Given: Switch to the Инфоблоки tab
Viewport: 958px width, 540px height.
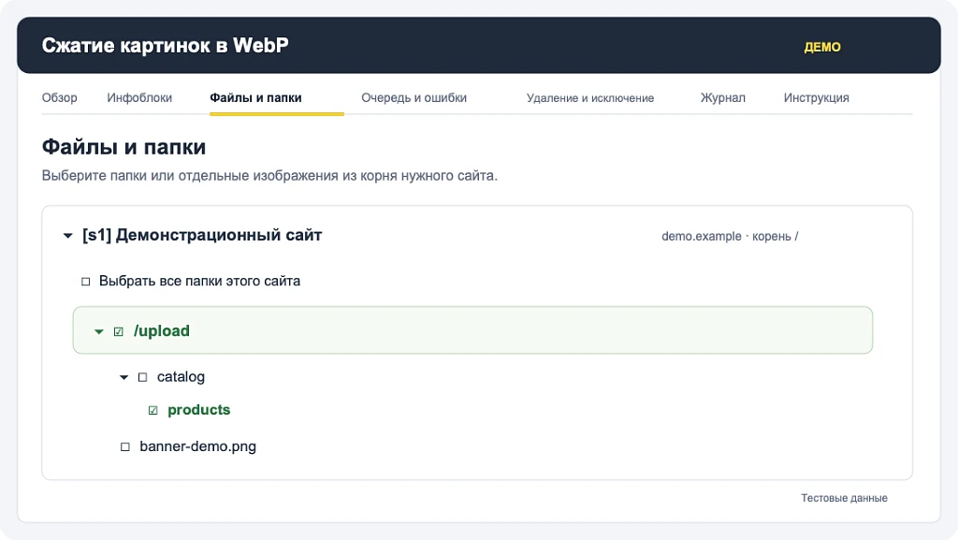Looking at the screenshot, I should point(139,97).
